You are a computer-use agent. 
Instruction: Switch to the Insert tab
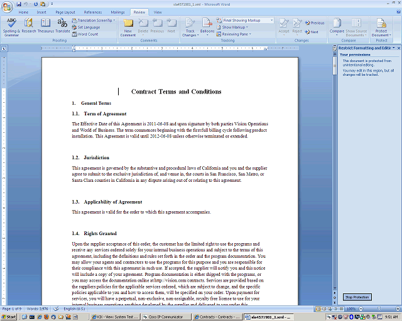pos(41,12)
